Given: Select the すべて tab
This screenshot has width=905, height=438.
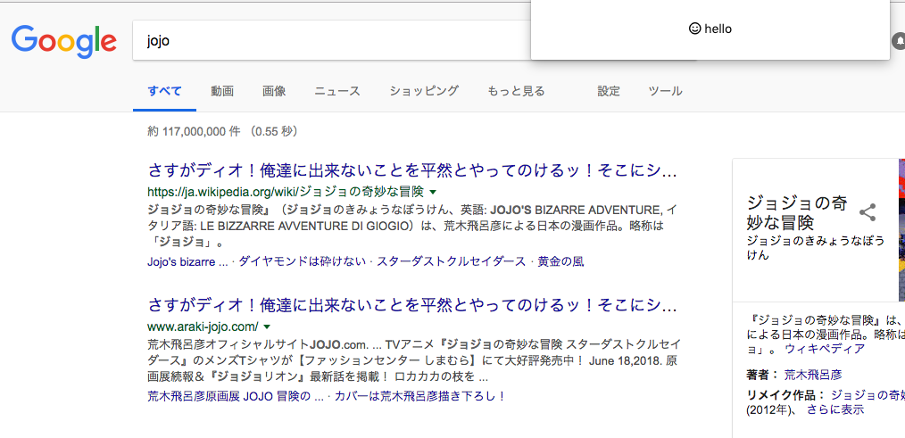Looking at the screenshot, I should pos(164,91).
